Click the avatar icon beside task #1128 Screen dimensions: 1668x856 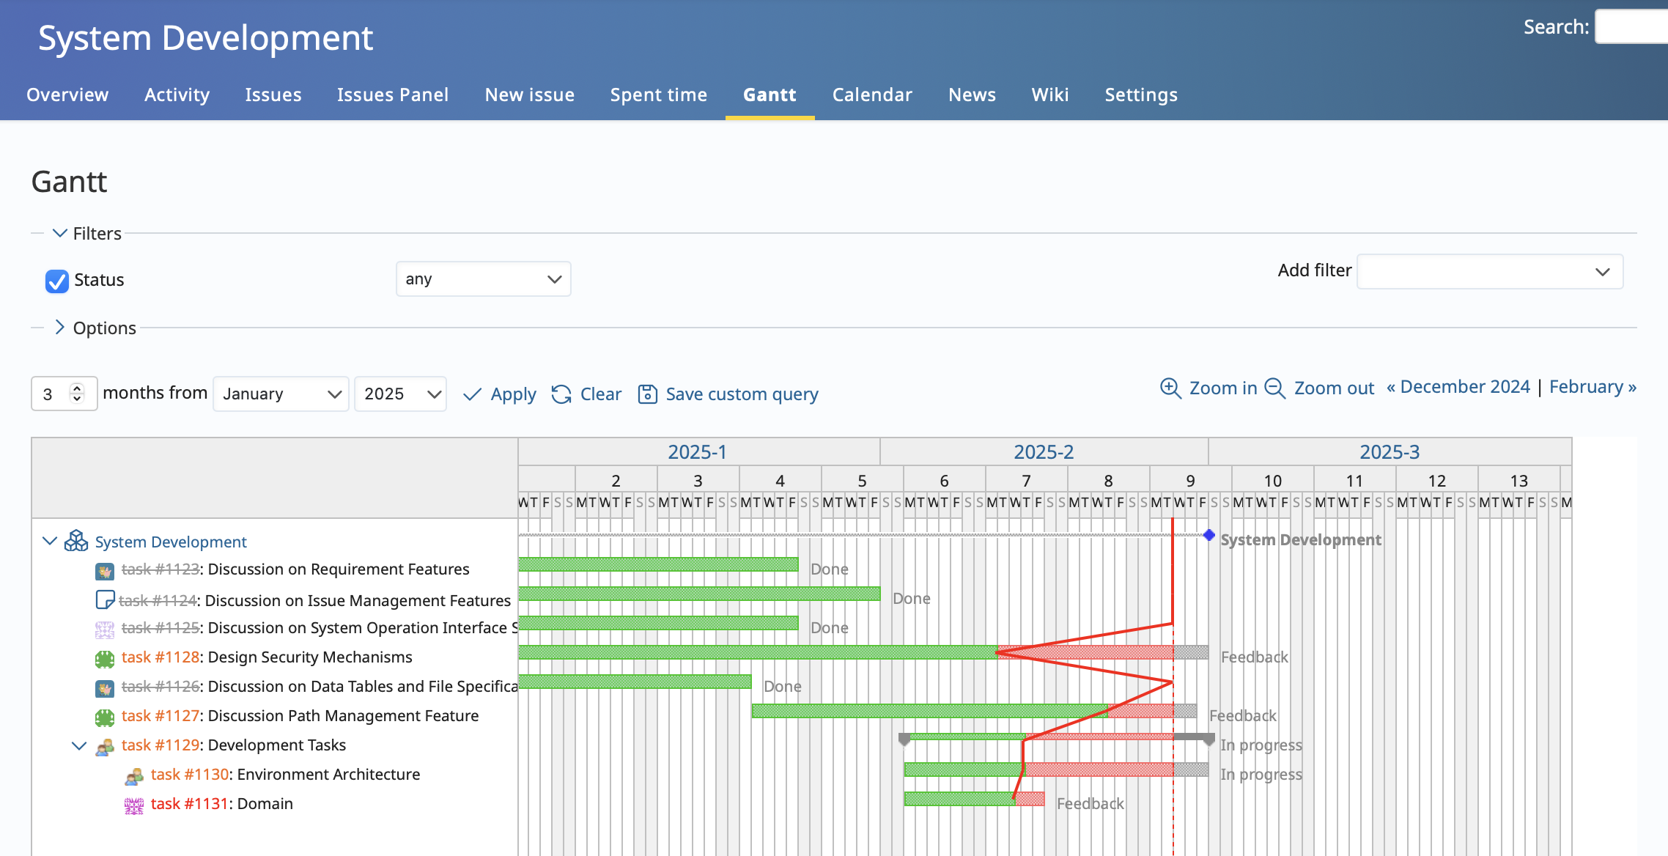click(105, 658)
